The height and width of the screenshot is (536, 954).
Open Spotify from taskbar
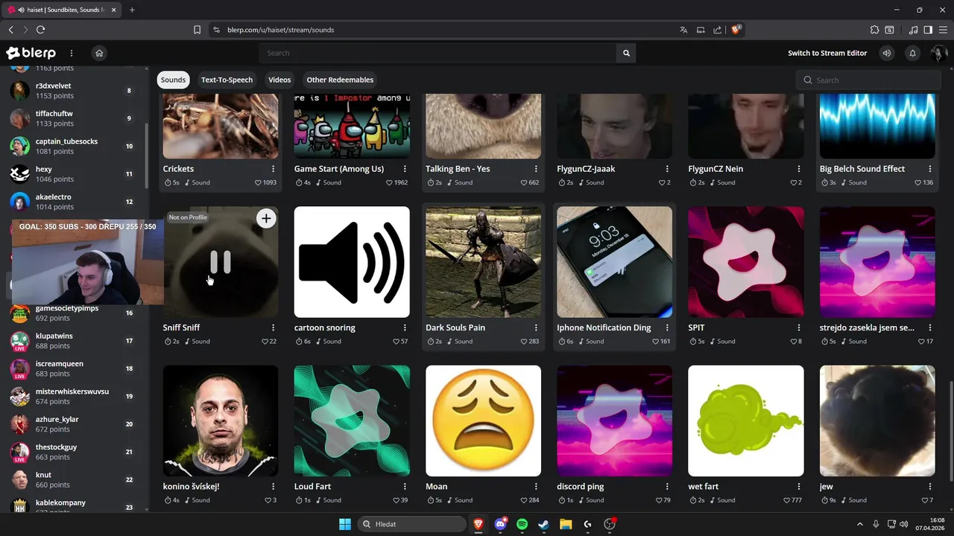[x=522, y=524]
